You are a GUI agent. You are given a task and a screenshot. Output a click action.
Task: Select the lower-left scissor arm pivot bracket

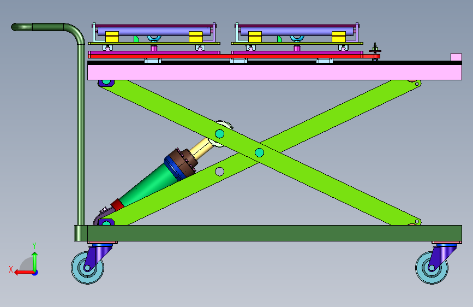pyautogui.click(x=106, y=222)
